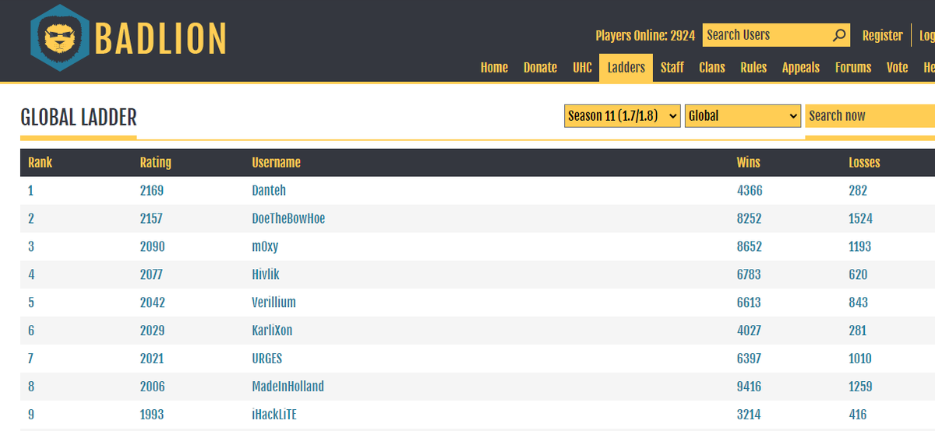Viewport: 935px width, 431px height.
Task: Click losses value 416
Action: tap(858, 415)
